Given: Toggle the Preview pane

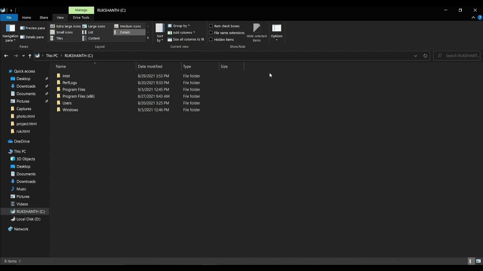Looking at the screenshot, I should (32, 28).
